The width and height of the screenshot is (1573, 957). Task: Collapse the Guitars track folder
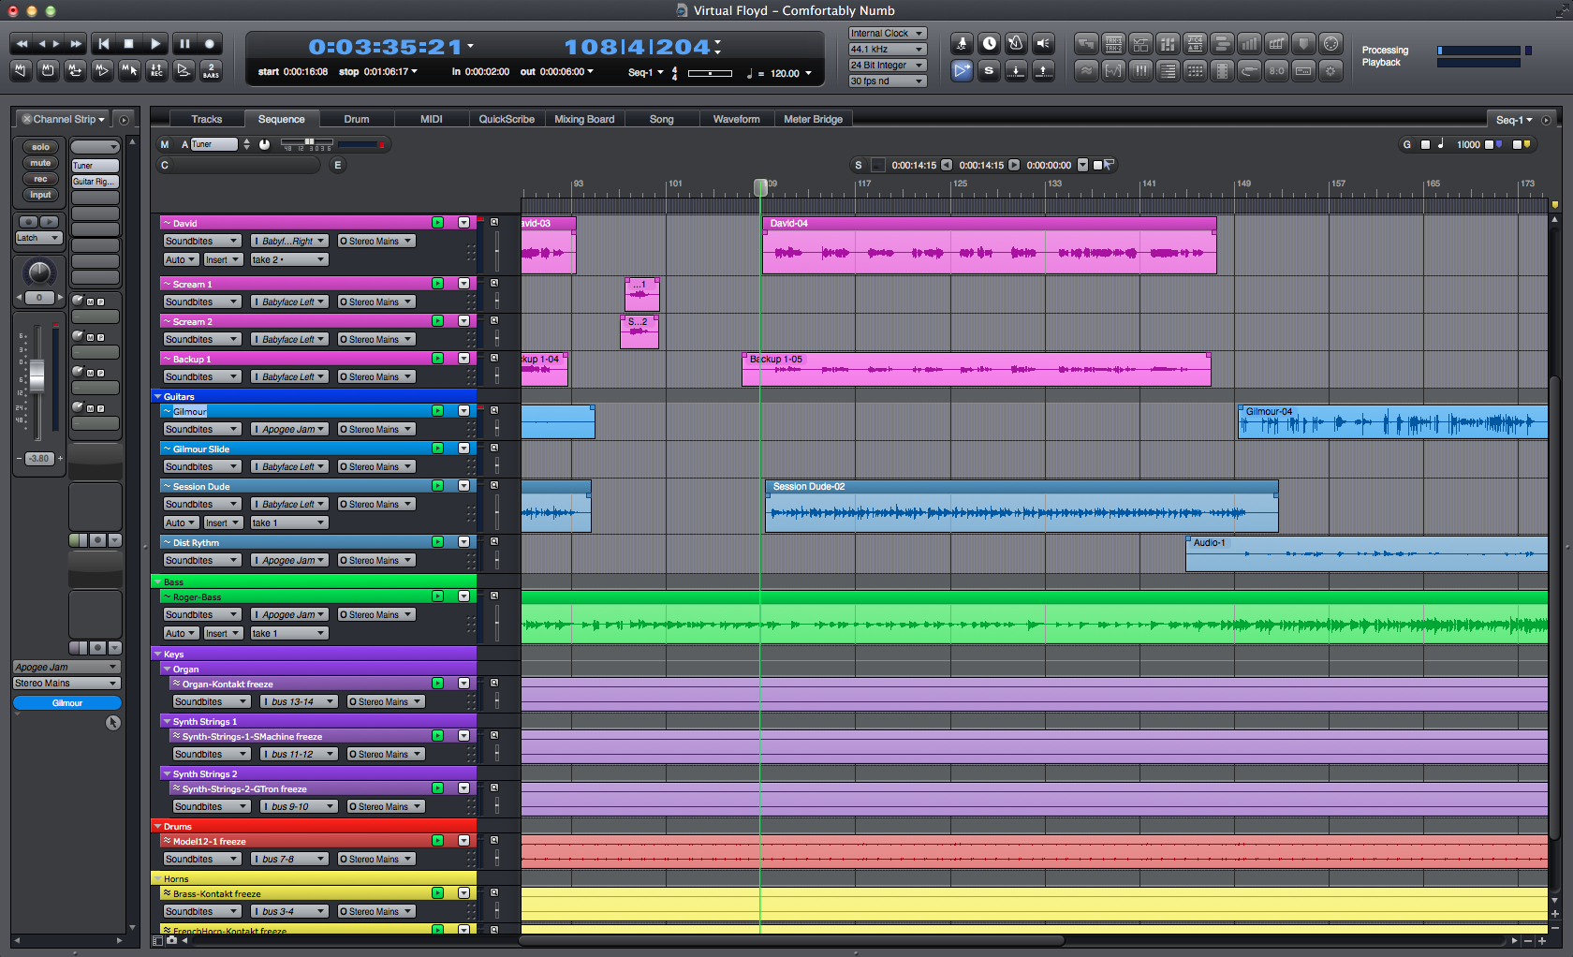(x=157, y=397)
